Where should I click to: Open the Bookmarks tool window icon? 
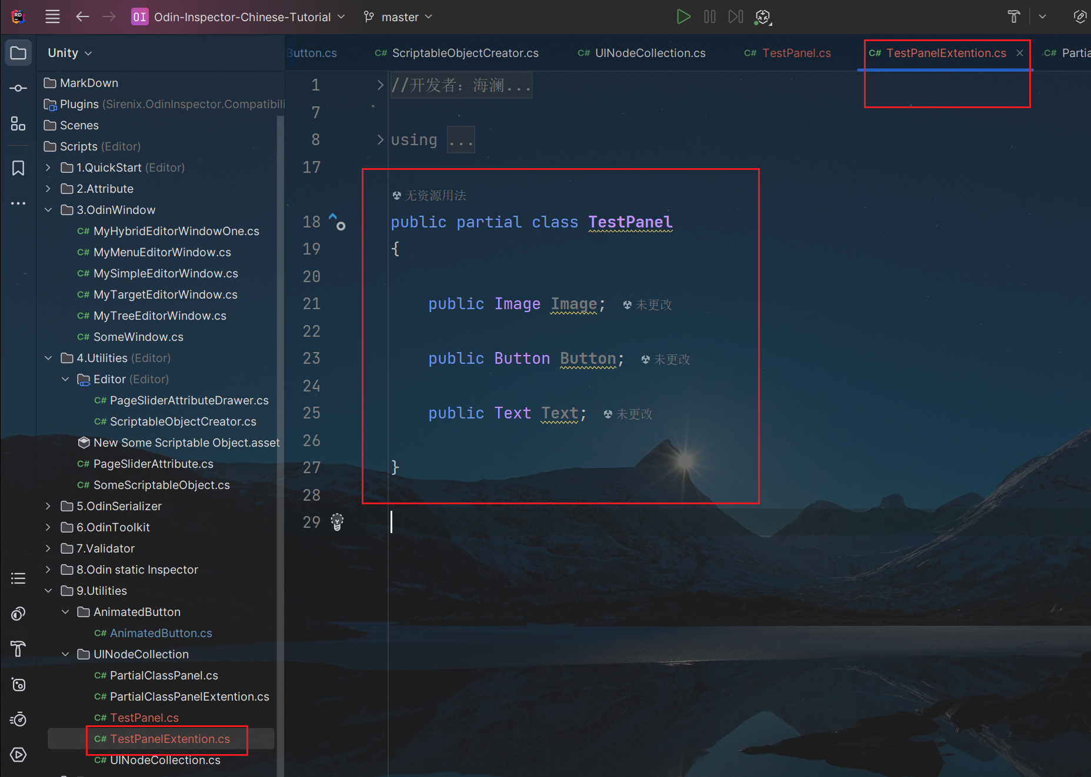(x=18, y=168)
